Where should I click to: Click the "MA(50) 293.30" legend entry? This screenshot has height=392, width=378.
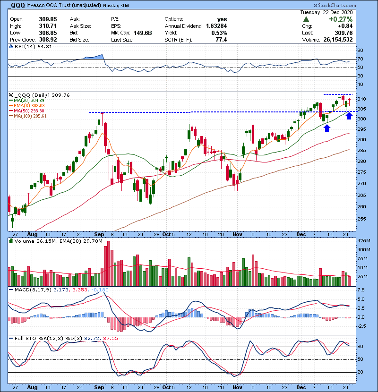[29, 111]
